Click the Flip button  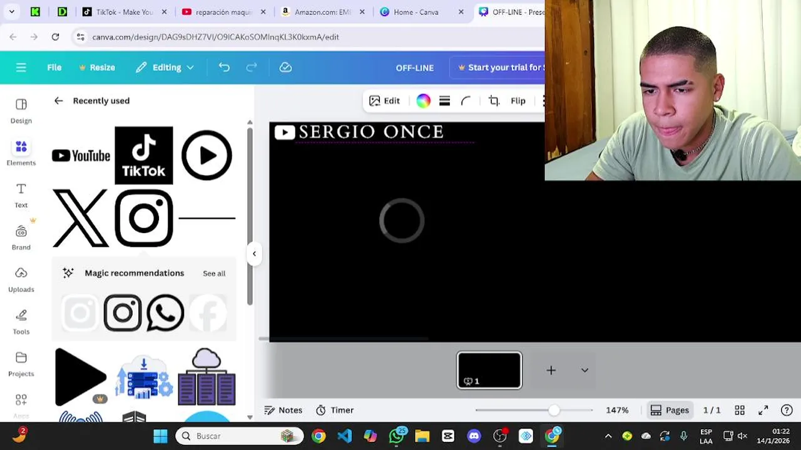point(518,101)
